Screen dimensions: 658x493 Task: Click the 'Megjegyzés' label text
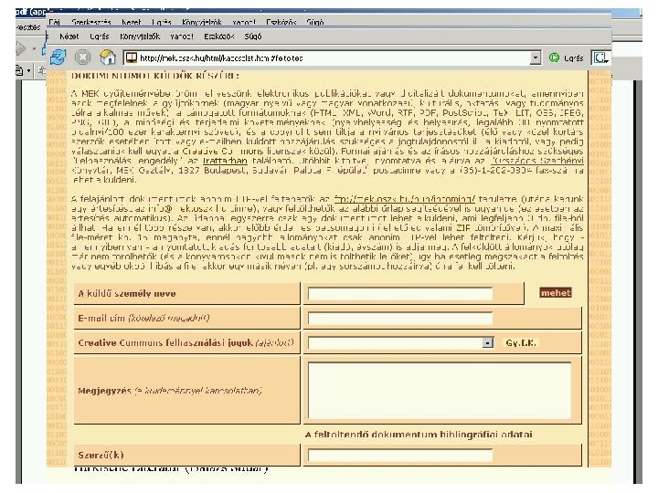pos(104,391)
